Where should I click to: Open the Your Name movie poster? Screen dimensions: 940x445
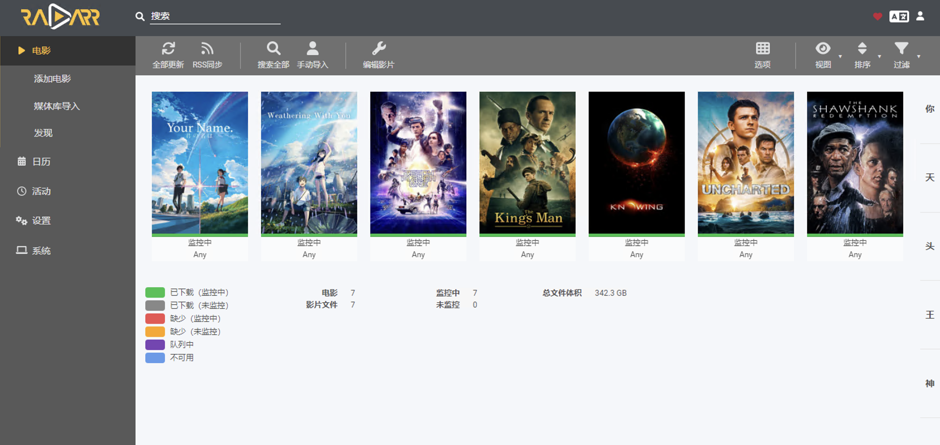coord(200,162)
